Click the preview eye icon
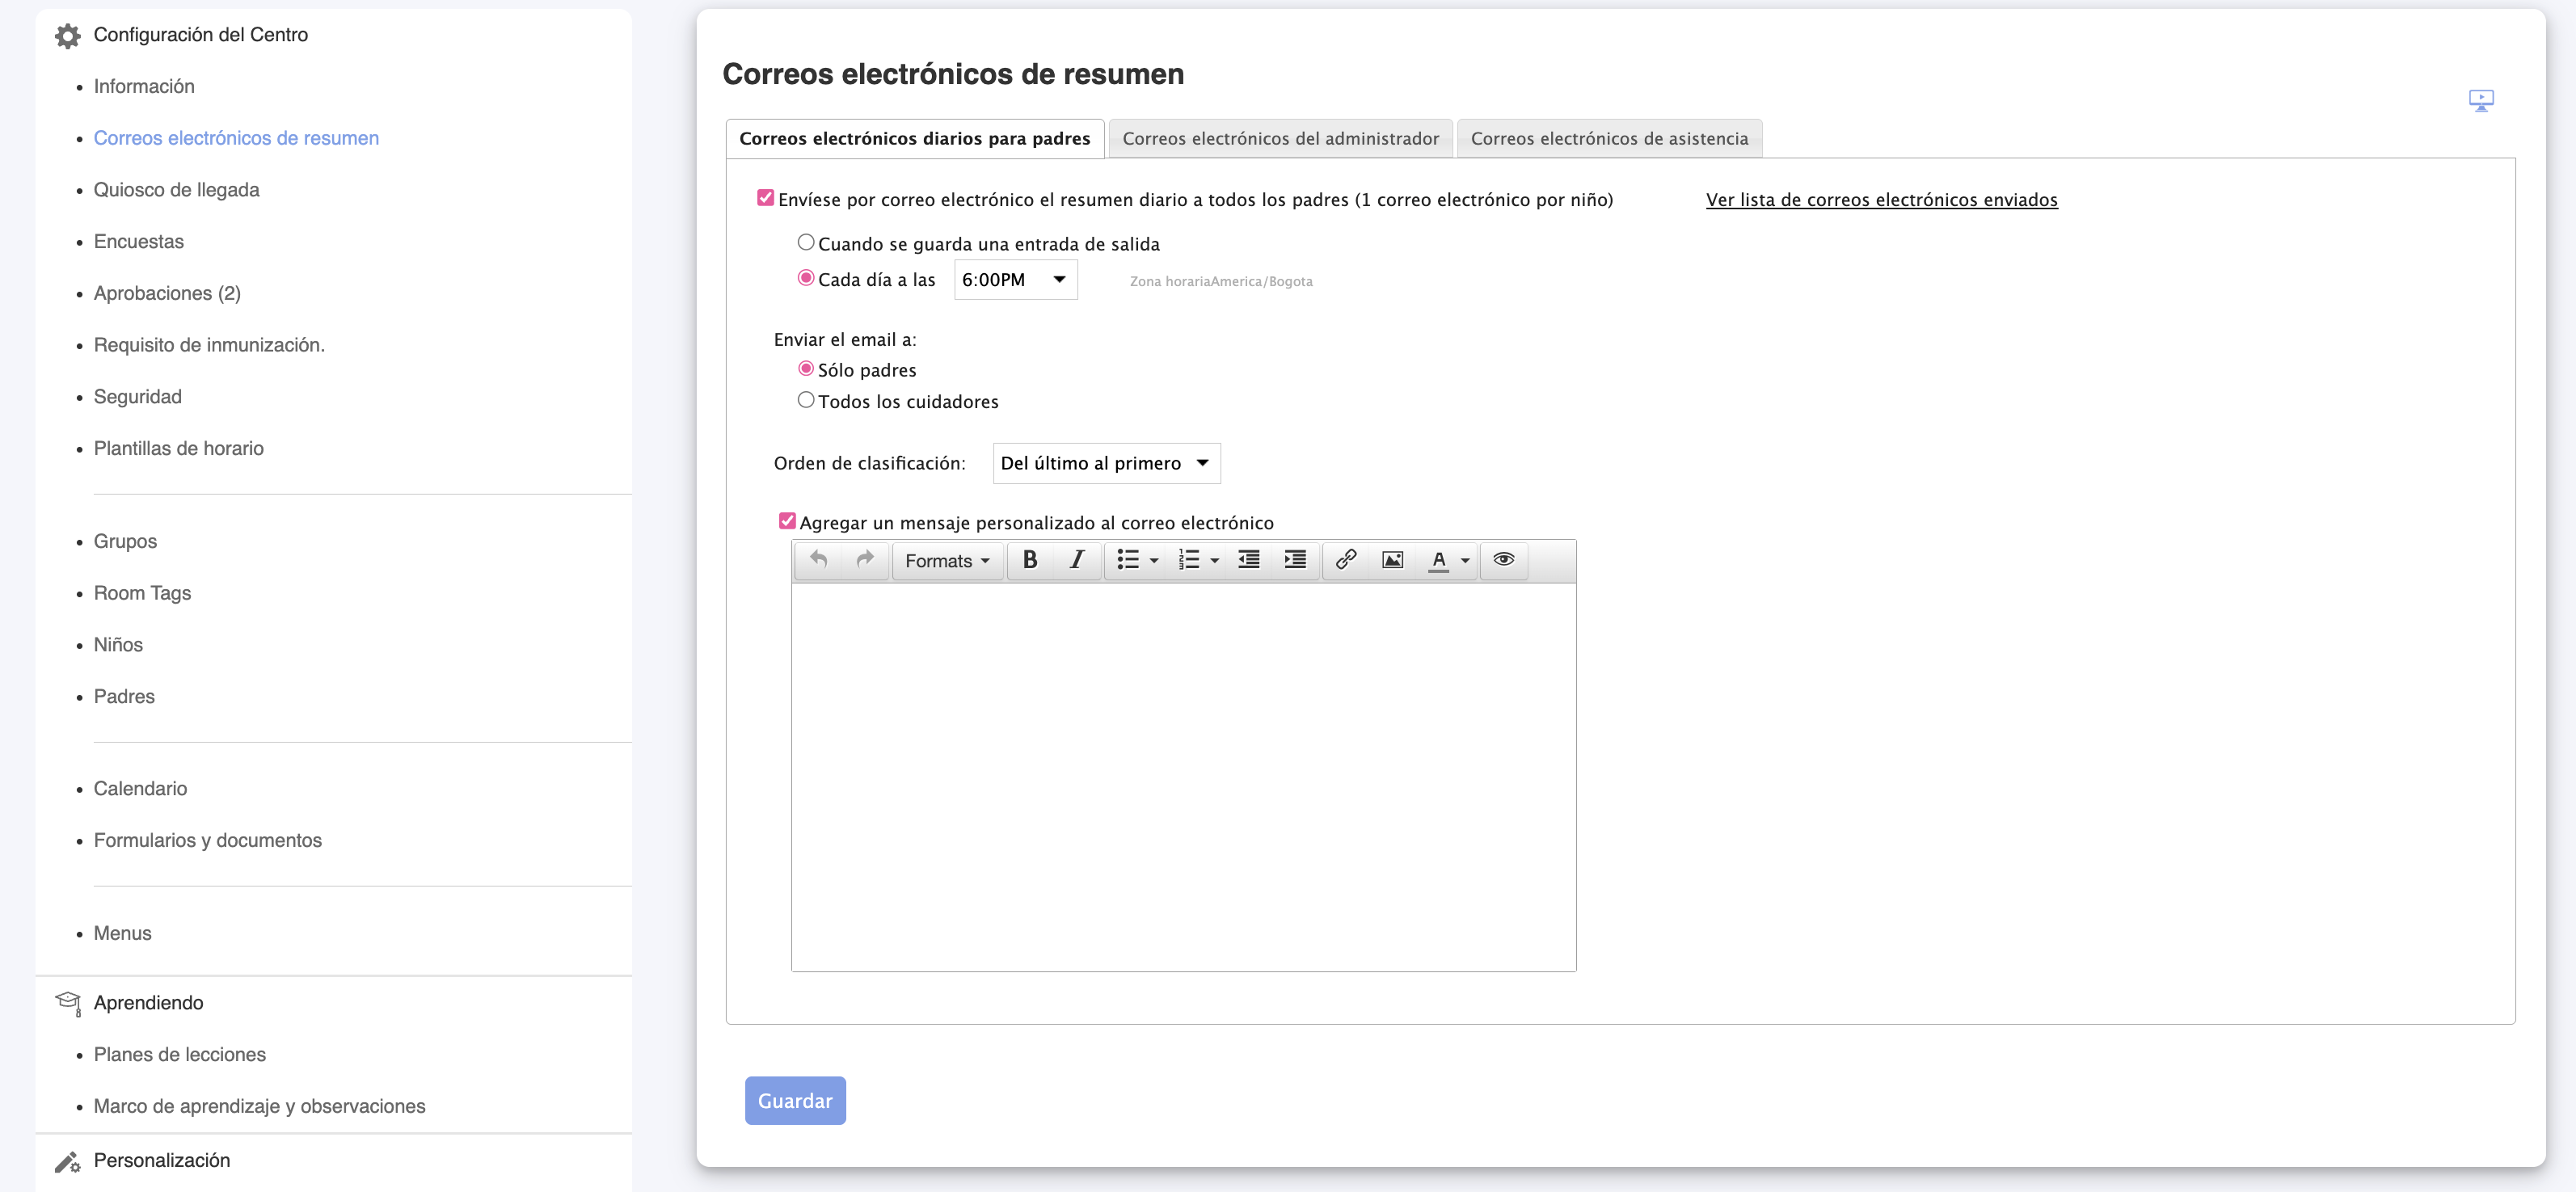 (x=1503, y=560)
